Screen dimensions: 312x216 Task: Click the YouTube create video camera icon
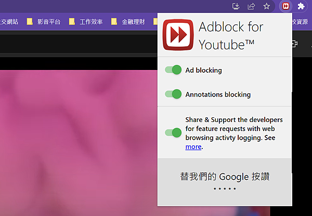tap(295, 44)
